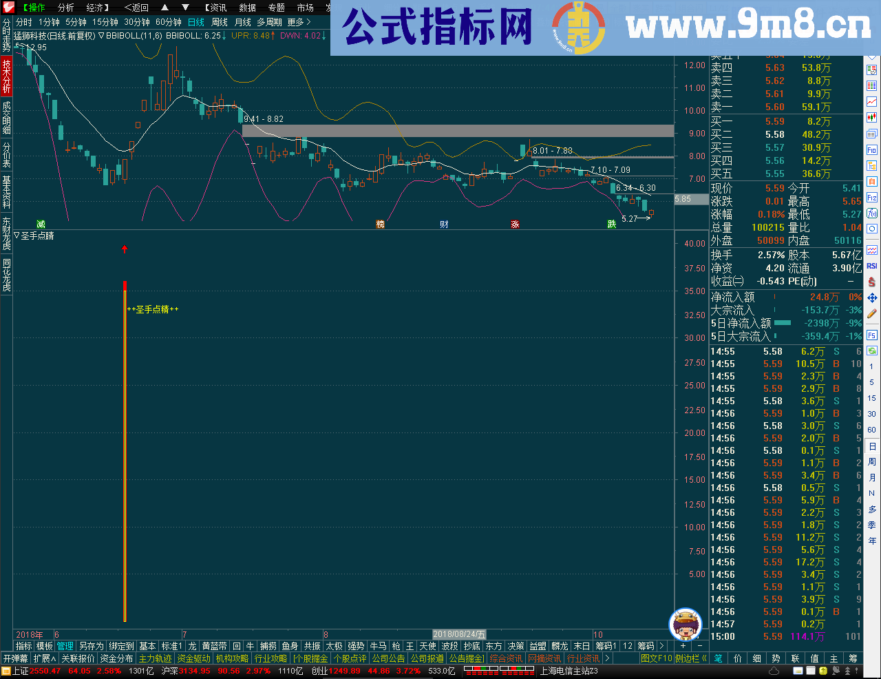Click the chevron after 筹码 tab row
The width and height of the screenshot is (881, 679).
click(663, 646)
